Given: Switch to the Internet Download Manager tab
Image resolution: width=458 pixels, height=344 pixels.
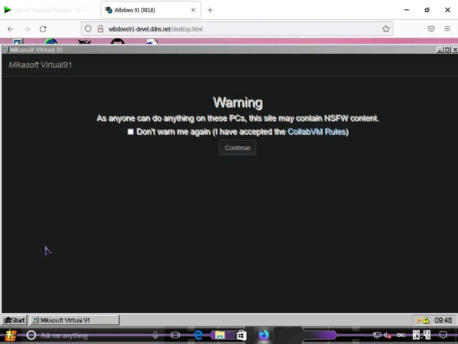Looking at the screenshot, I should (50, 10).
